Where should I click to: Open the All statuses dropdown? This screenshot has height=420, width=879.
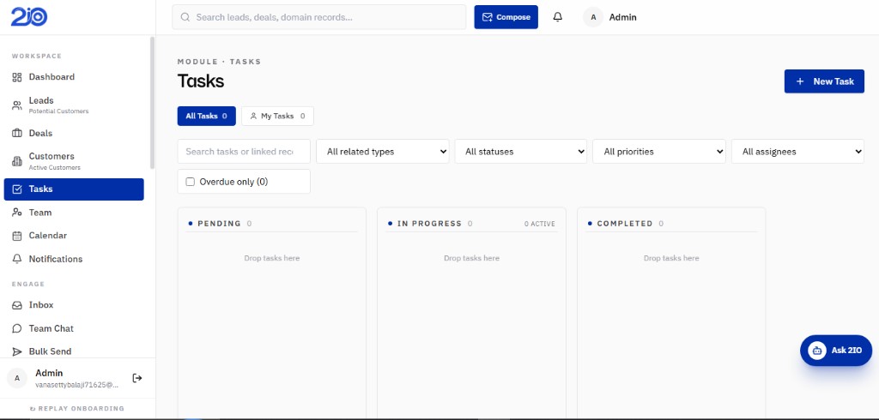tap(521, 151)
